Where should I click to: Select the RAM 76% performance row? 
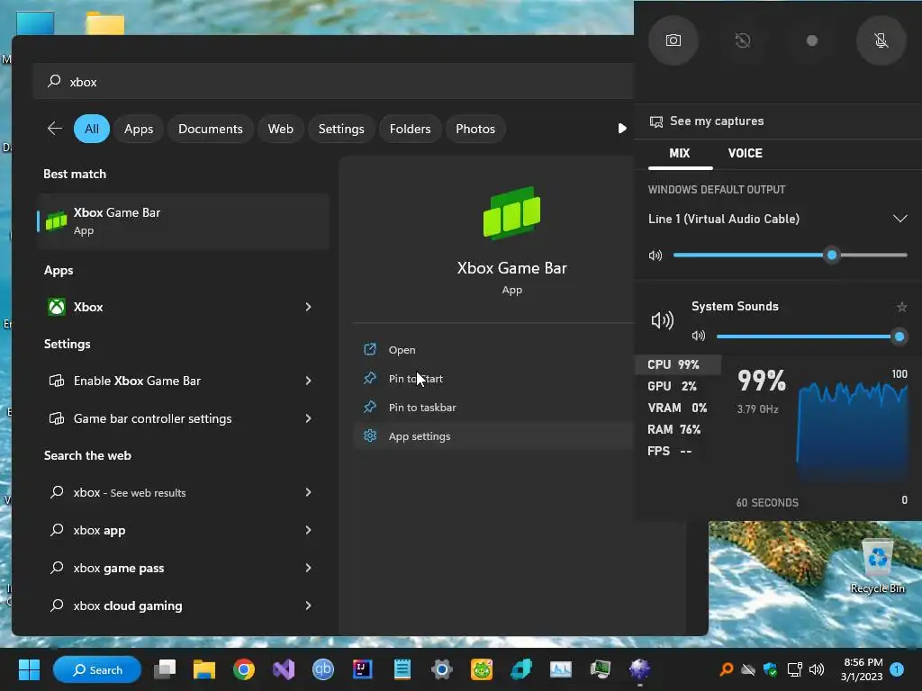(678, 429)
